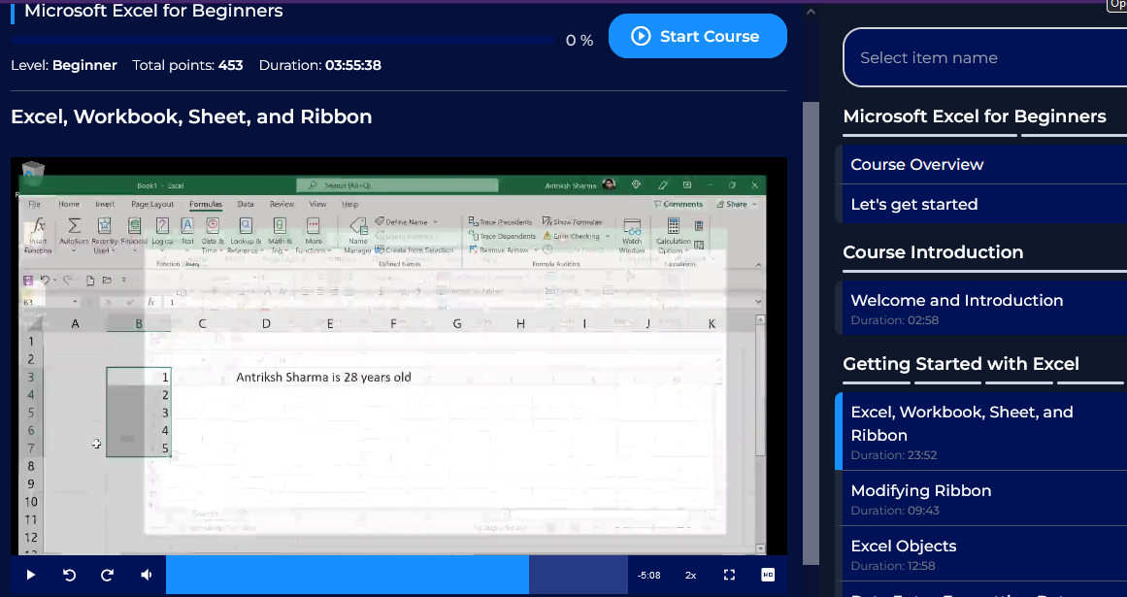Select column D header in the spreadsheet
Image resolution: width=1127 pixels, height=597 pixels.
tap(266, 324)
